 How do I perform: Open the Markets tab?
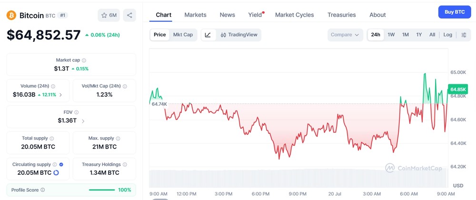195,15
